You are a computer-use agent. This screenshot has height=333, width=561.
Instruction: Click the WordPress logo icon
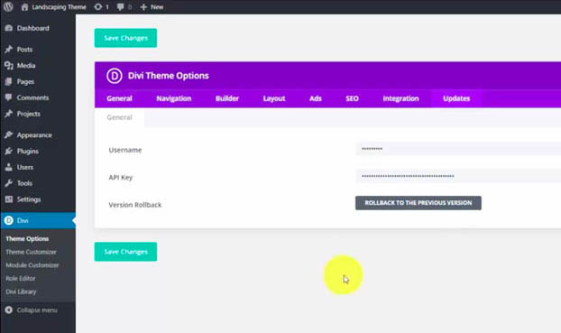[x=8, y=6]
